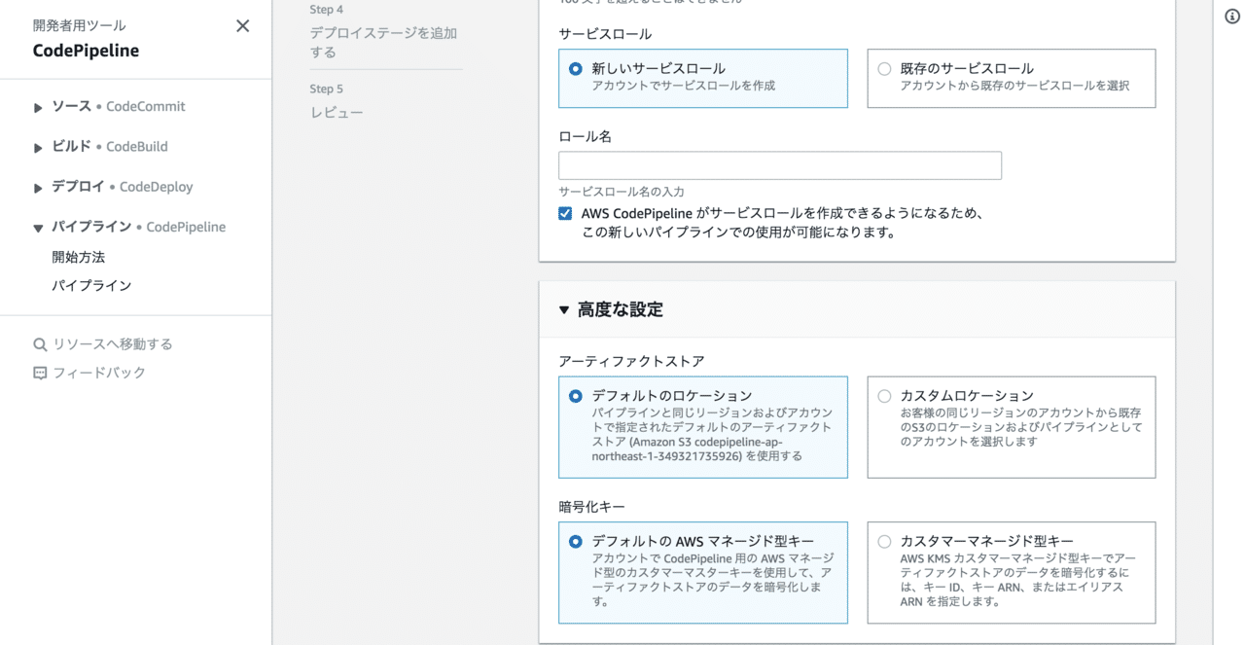Screen dimensions: 1245x645
Task: Click the アカウントでサービスロールを作成 description
Action: (x=684, y=87)
